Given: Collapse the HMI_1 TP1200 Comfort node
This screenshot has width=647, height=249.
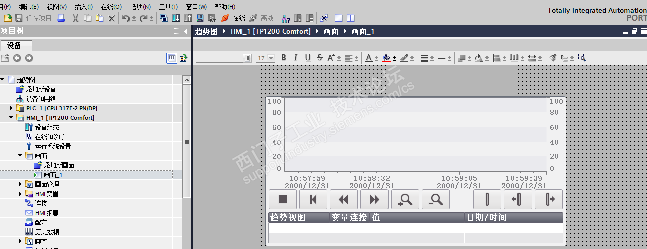Looking at the screenshot, I should pyautogui.click(x=11, y=118).
